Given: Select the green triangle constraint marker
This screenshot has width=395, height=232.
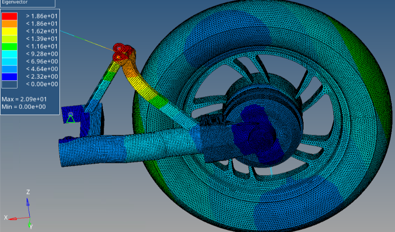Looking at the screenshot, I should 70,119.
